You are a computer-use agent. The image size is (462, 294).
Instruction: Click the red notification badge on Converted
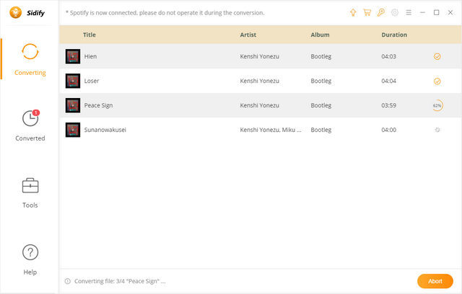[36, 112]
